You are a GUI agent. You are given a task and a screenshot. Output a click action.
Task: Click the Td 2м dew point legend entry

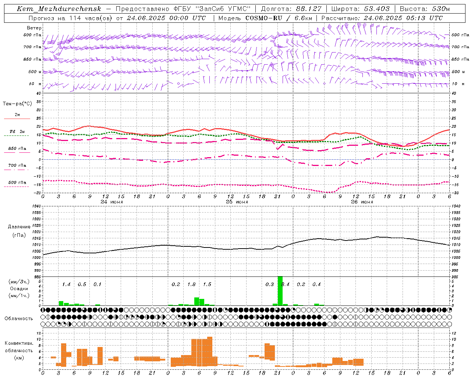tap(17, 131)
